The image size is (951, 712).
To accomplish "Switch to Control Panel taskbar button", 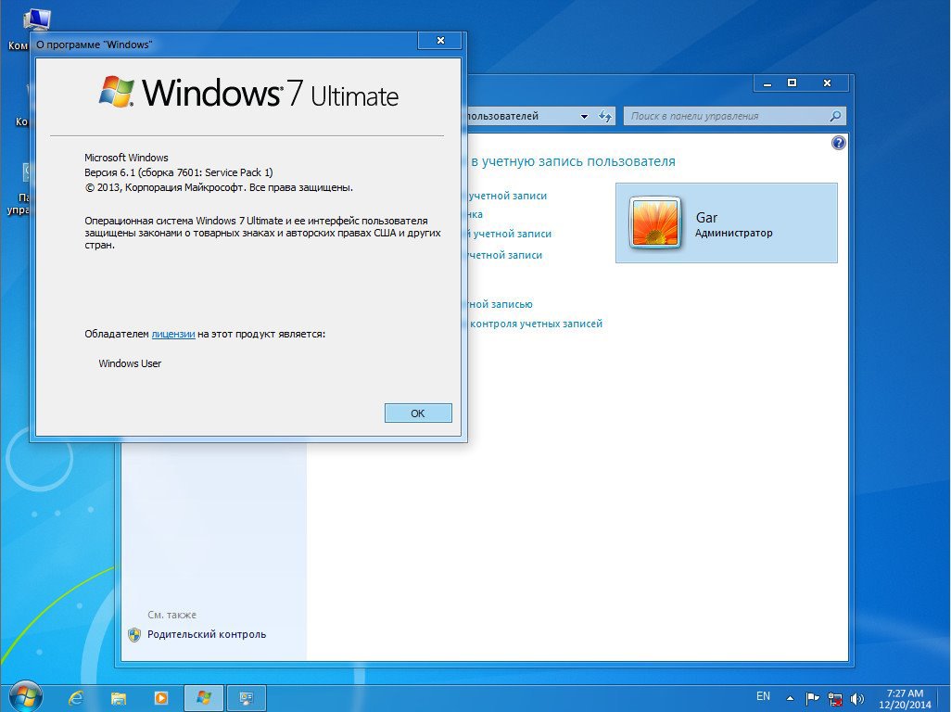I will tap(247, 698).
